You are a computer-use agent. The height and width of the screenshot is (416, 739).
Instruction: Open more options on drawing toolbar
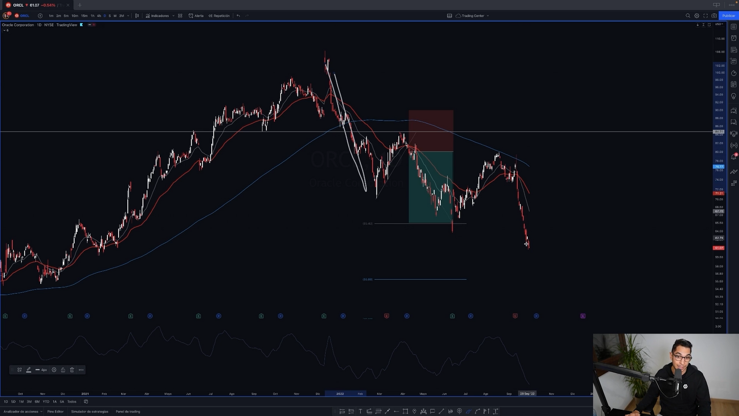pyautogui.click(x=81, y=370)
